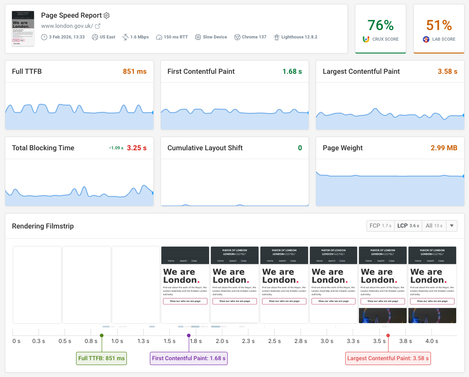Select the All 13 s filmstrip range
The image size is (469, 377).
coord(434,226)
